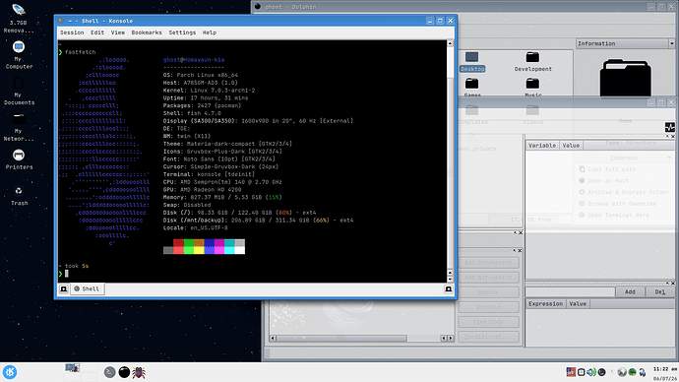Open the TDE K menu launcher
Image resolution: width=679 pixels, height=382 pixels.
click(10, 372)
